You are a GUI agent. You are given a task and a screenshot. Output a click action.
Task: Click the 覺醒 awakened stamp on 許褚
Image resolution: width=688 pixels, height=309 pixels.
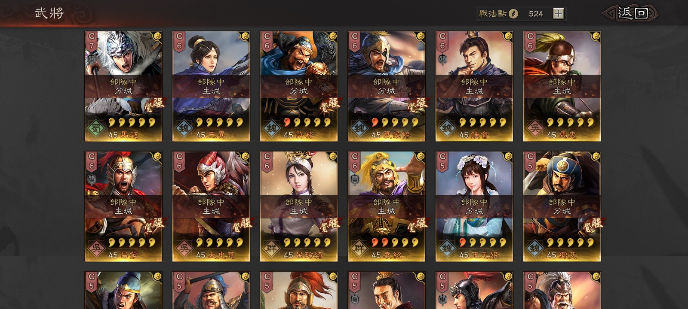(329, 104)
